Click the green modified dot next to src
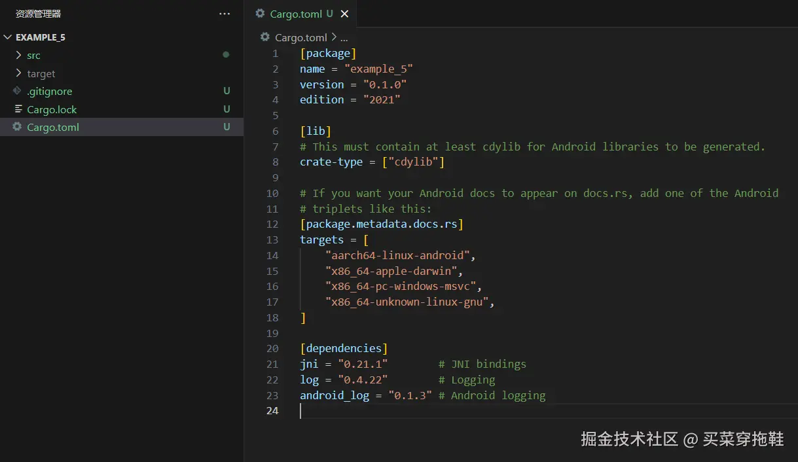The width and height of the screenshot is (798, 462). [226, 55]
